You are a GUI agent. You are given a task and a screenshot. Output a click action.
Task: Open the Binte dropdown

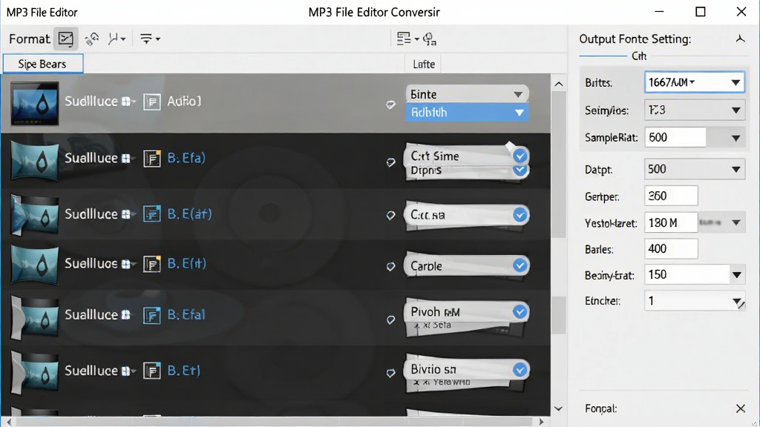click(467, 94)
